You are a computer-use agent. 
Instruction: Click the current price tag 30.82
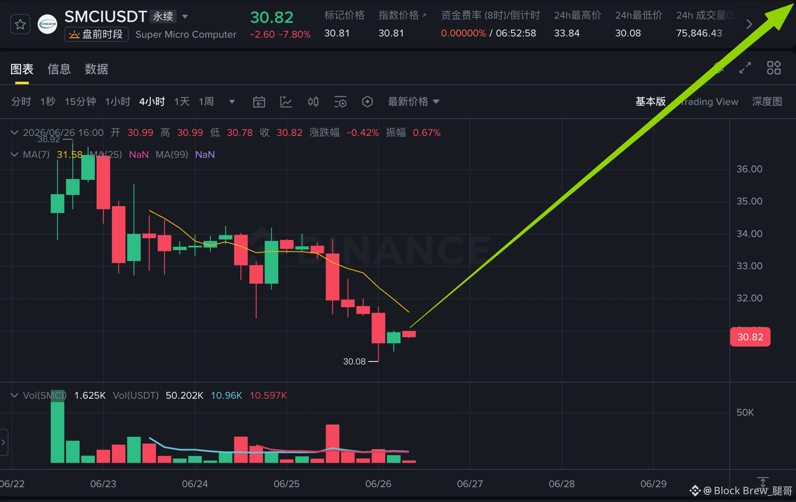(x=750, y=337)
